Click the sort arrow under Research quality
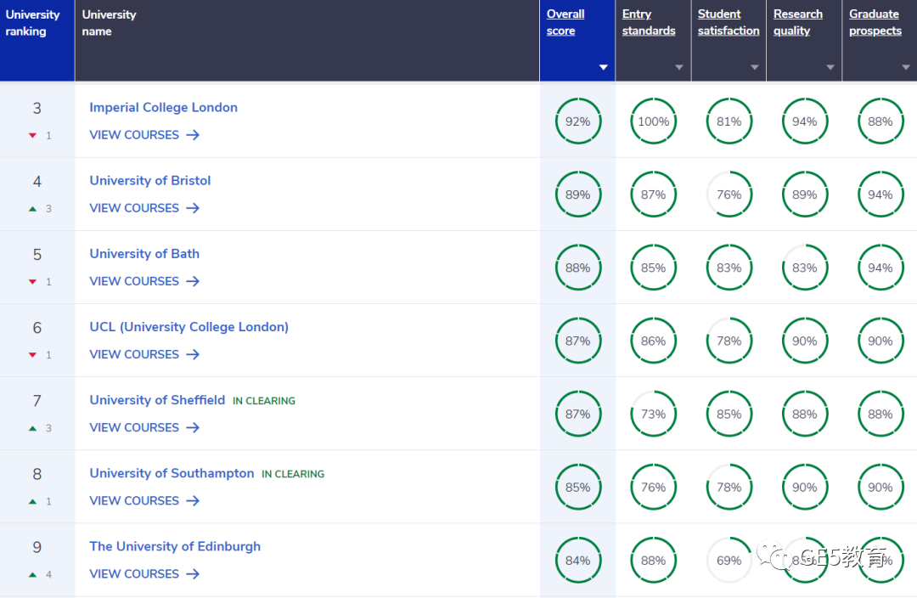Screen dimensions: 917x598 point(830,67)
